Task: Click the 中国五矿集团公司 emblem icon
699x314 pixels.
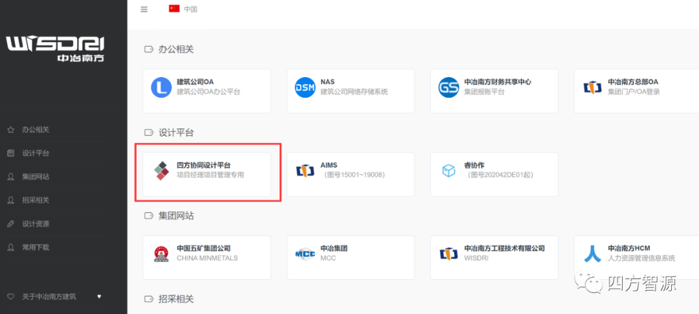Action: [x=161, y=254]
